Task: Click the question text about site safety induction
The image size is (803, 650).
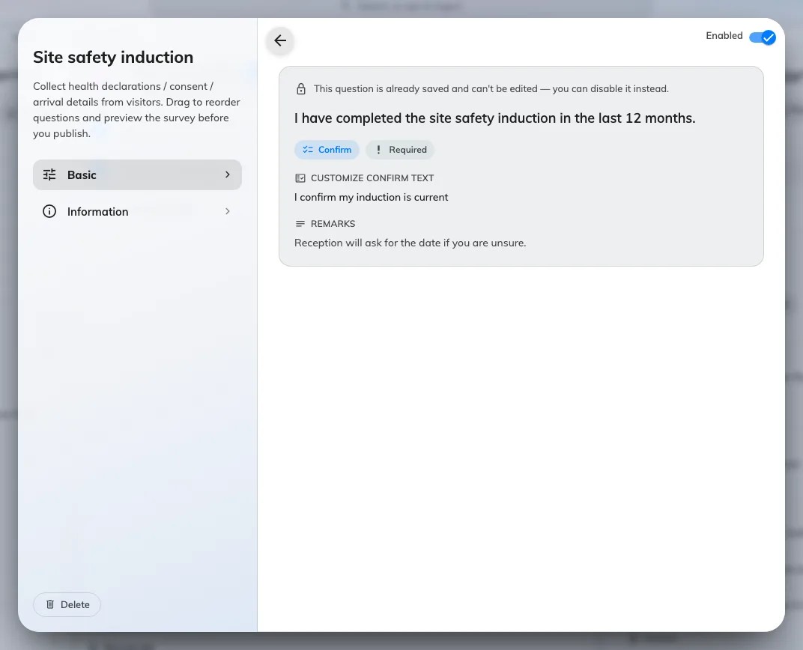Action: pyautogui.click(x=494, y=118)
